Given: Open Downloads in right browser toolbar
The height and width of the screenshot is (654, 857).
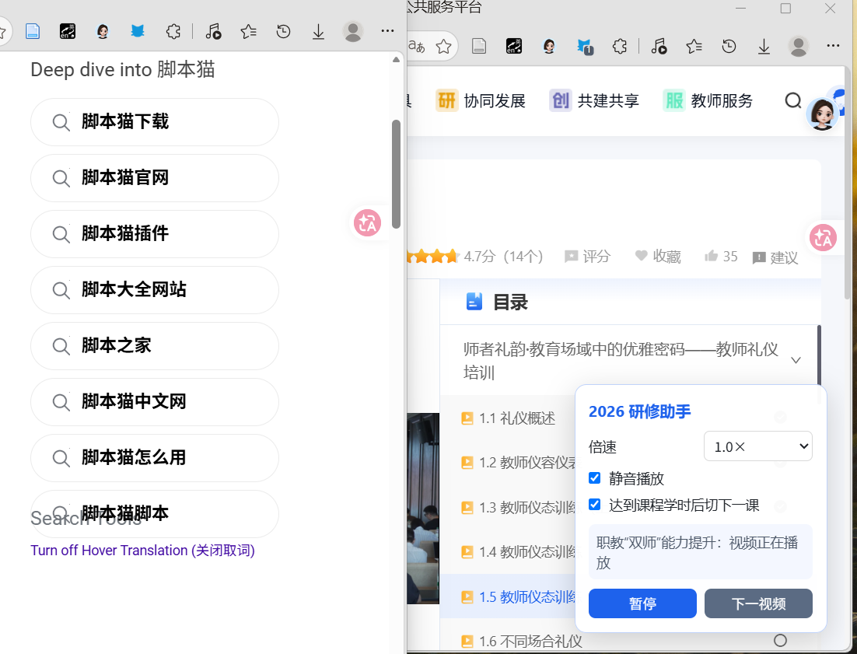Looking at the screenshot, I should (764, 47).
